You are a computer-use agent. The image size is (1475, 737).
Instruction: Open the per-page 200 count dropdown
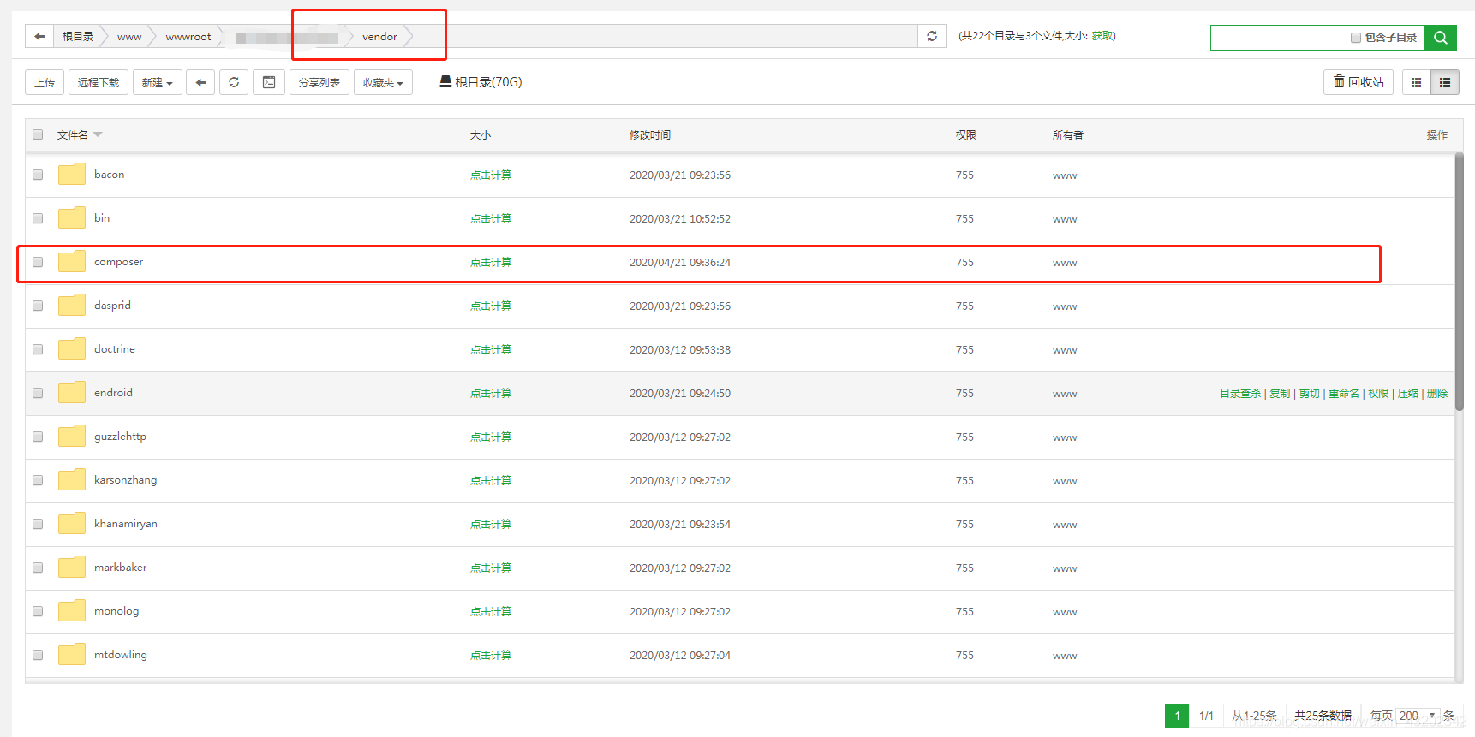click(x=1418, y=716)
